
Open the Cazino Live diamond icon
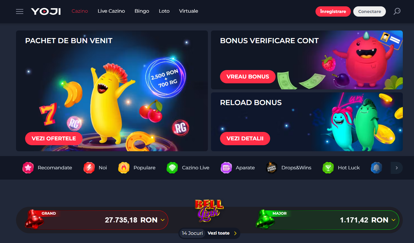tap(172, 168)
